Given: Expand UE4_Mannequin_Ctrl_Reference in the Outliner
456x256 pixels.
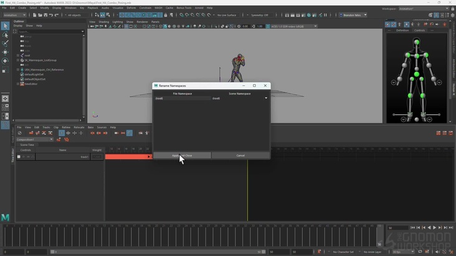Looking at the screenshot, I should 18,70.
